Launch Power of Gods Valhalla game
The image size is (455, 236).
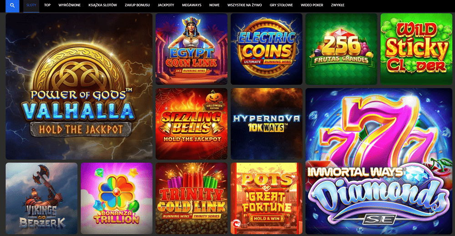(79, 86)
